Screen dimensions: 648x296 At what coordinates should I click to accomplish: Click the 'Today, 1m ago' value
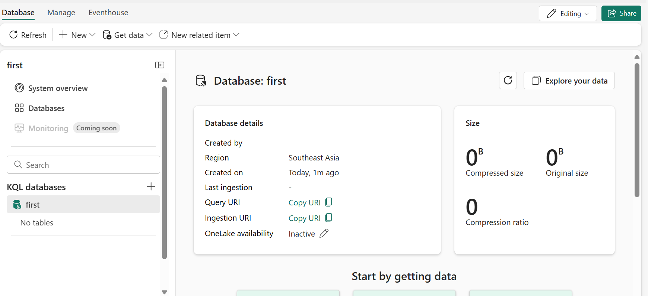click(314, 173)
